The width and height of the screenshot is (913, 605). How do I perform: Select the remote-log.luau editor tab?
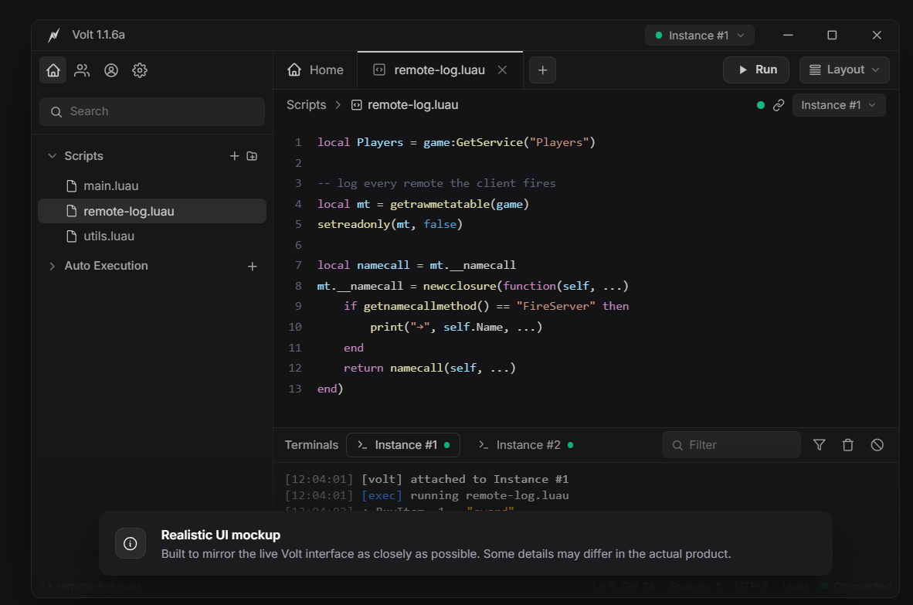click(440, 70)
